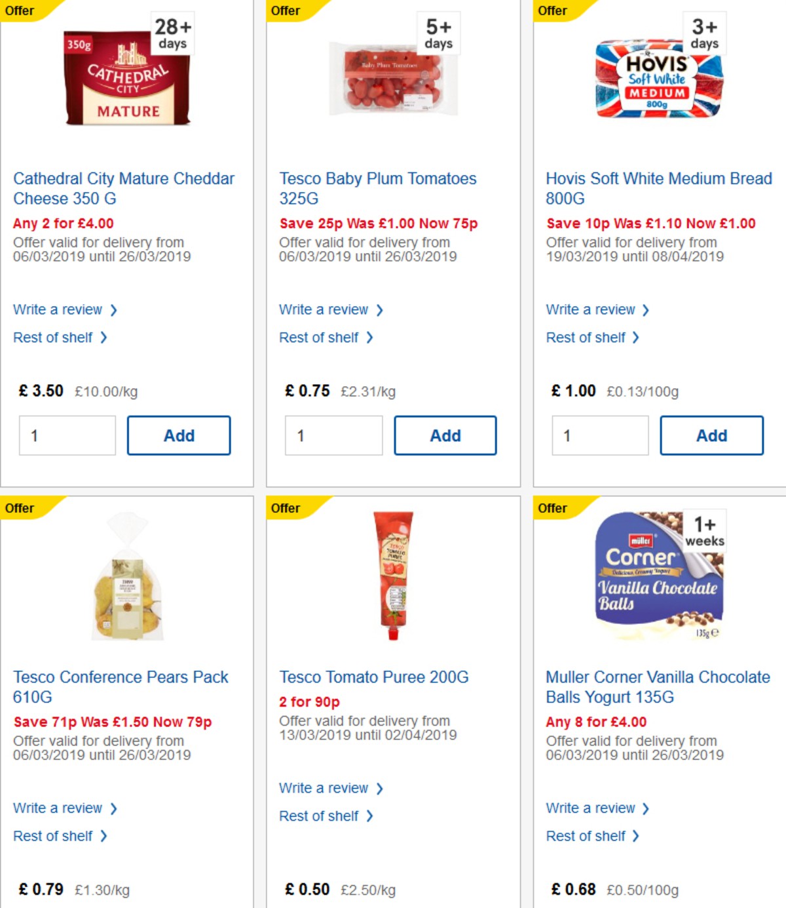Click the Offer banner on the Tomato Puree tile
This screenshot has height=908, width=786.
pyautogui.click(x=286, y=507)
